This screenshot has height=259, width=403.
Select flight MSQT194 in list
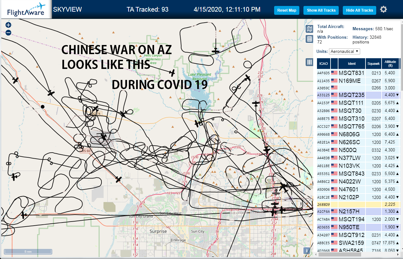coord(358,219)
